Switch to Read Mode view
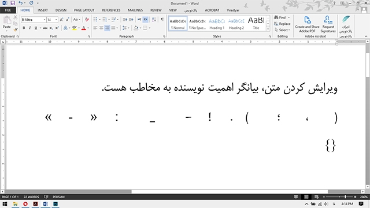This screenshot has height=208, width=370. pos(295,196)
